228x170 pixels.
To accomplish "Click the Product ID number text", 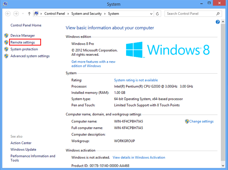I will [x=109, y=166].
